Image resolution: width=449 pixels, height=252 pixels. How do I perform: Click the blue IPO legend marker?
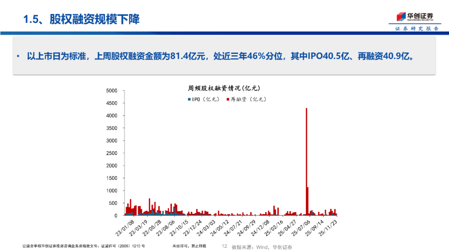pyautogui.click(x=189, y=99)
